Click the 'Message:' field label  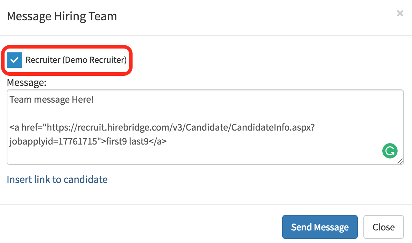point(26,83)
